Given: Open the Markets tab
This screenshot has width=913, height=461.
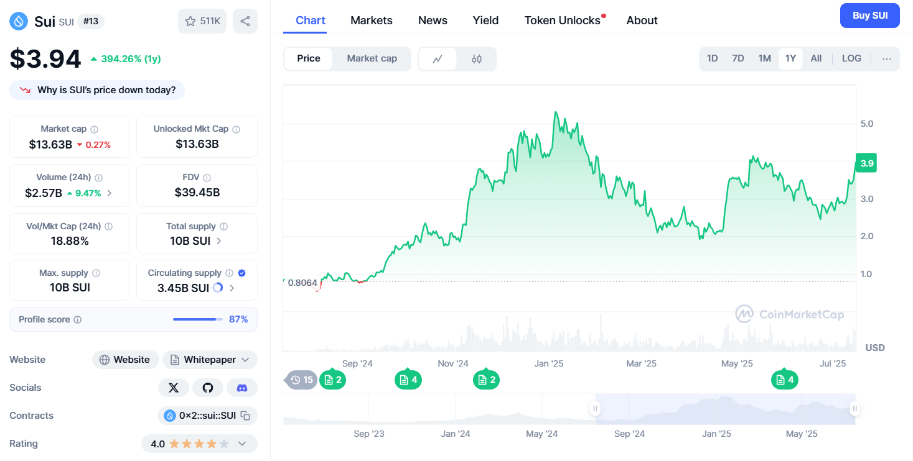Looking at the screenshot, I should pyautogui.click(x=372, y=21).
